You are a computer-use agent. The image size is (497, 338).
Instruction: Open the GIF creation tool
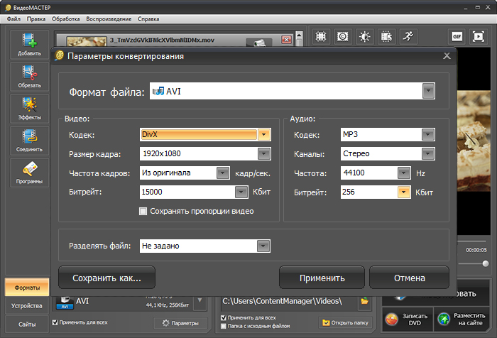click(457, 36)
